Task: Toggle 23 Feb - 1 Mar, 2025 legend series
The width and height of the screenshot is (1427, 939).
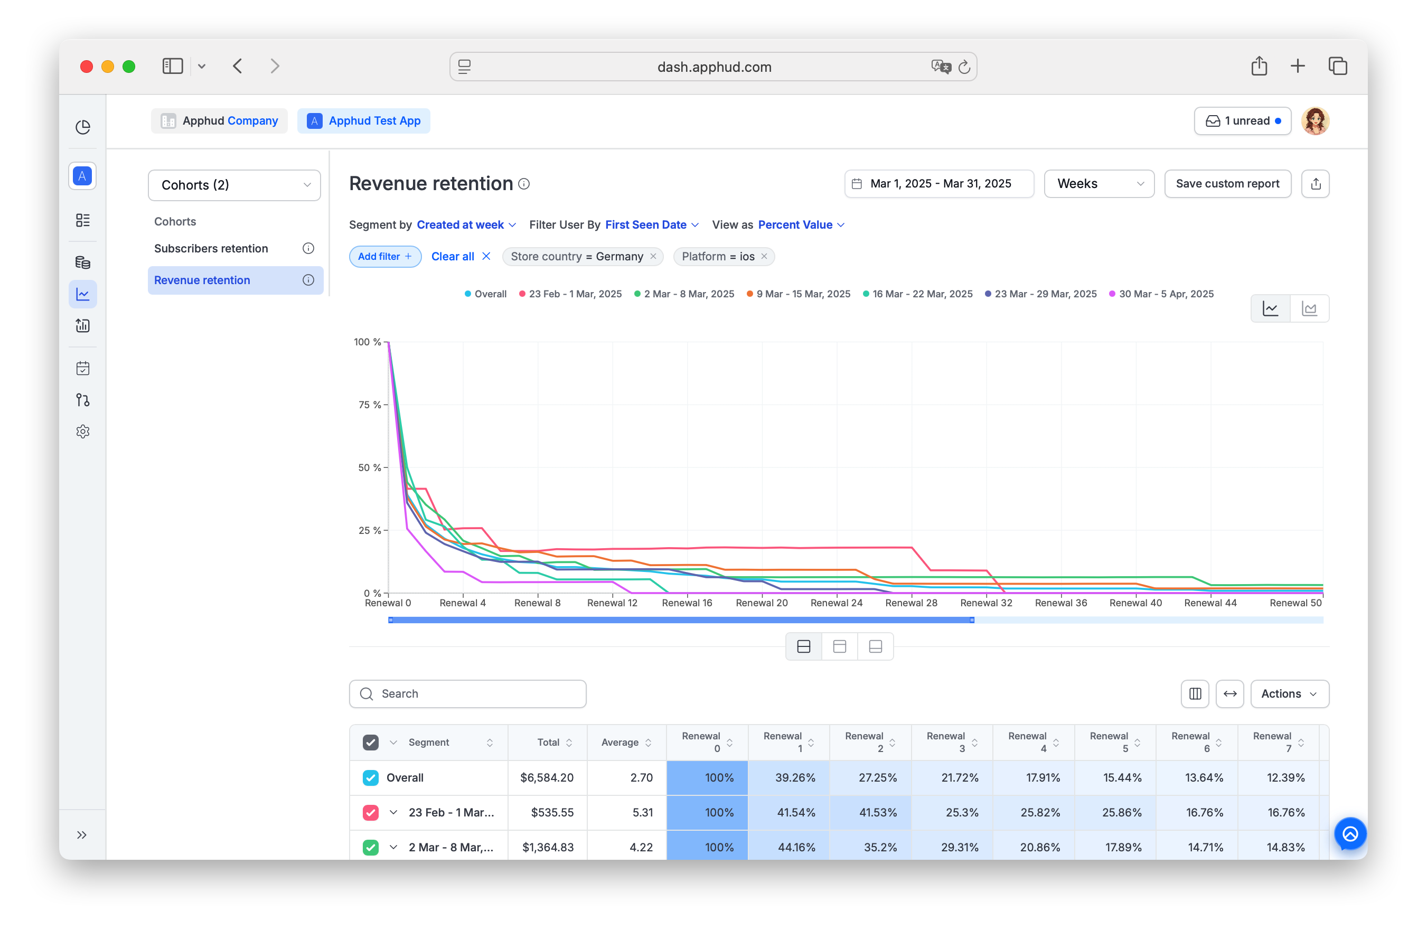Action: 570,294
